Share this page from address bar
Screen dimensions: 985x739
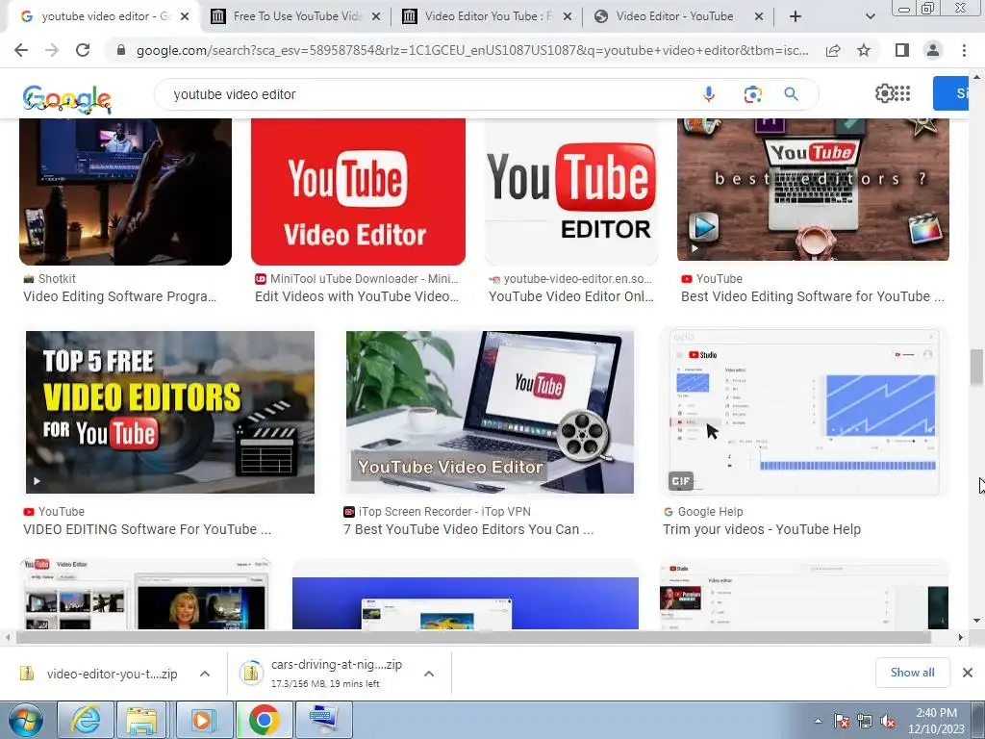pos(833,50)
